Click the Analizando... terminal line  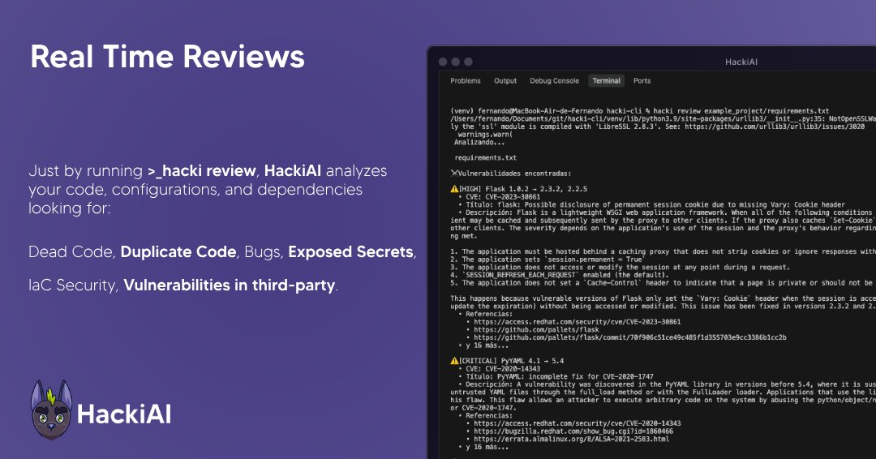[479, 142]
